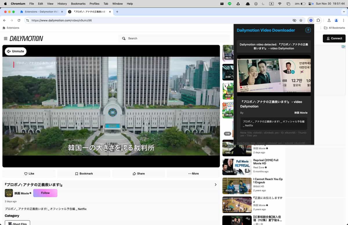This screenshot has height=225, width=348.
Task: Click the Chromium profile avatar icon
Action: point(336,20)
